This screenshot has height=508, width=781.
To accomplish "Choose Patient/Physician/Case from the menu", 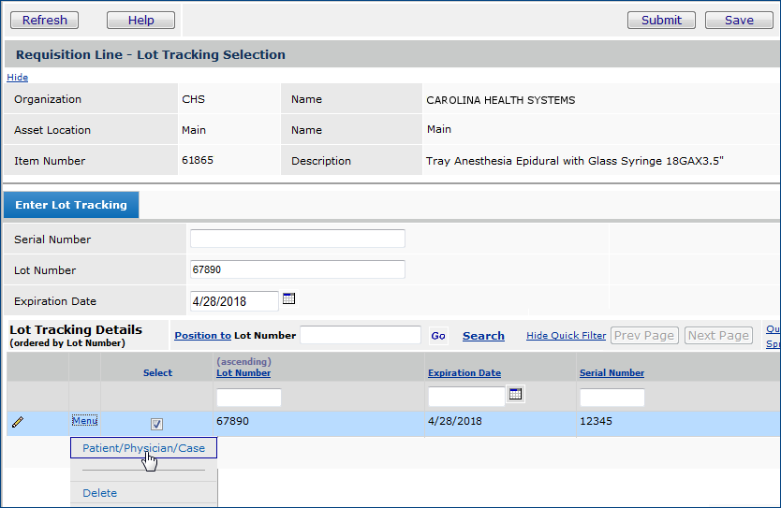I will pos(143,448).
